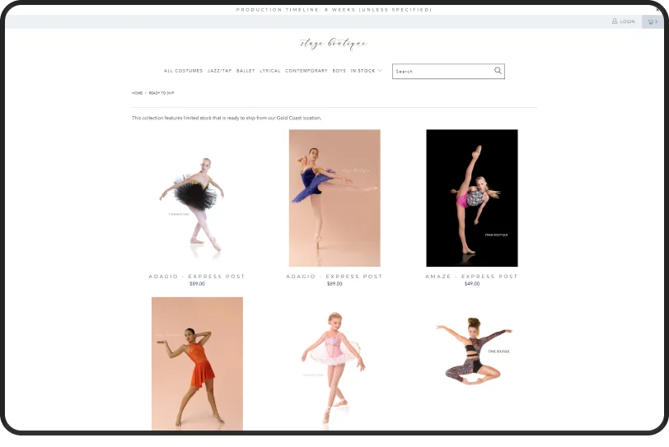669x447 pixels.
Task: Click the search magnifying glass icon
Action: pyautogui.click(x=498, y=71)
